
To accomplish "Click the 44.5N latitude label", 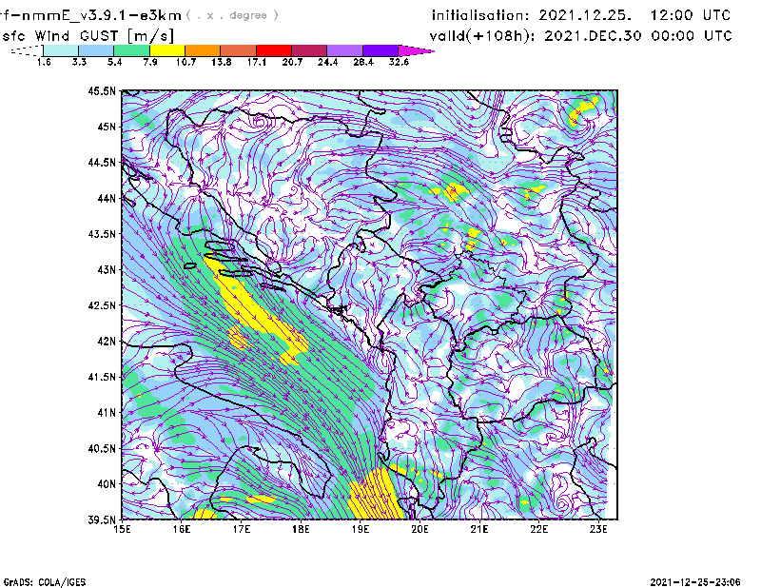I will click(x=102, y=162).
